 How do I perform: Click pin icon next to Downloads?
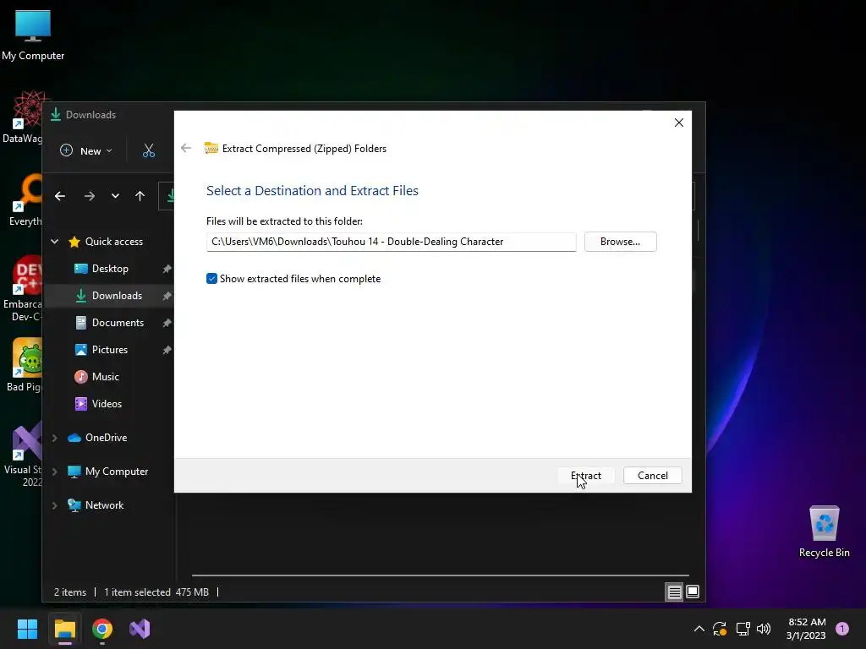[x=167, y=296]
